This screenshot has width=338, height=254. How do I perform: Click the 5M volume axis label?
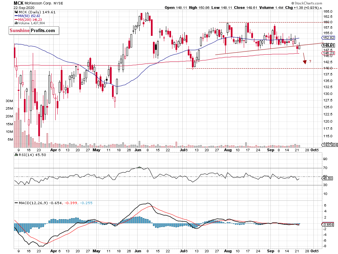tap(10, 140)
